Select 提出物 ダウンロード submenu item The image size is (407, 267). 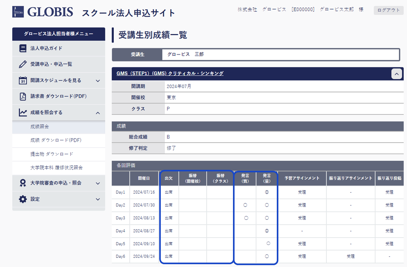pyautogui.click(x=59, y=154)
